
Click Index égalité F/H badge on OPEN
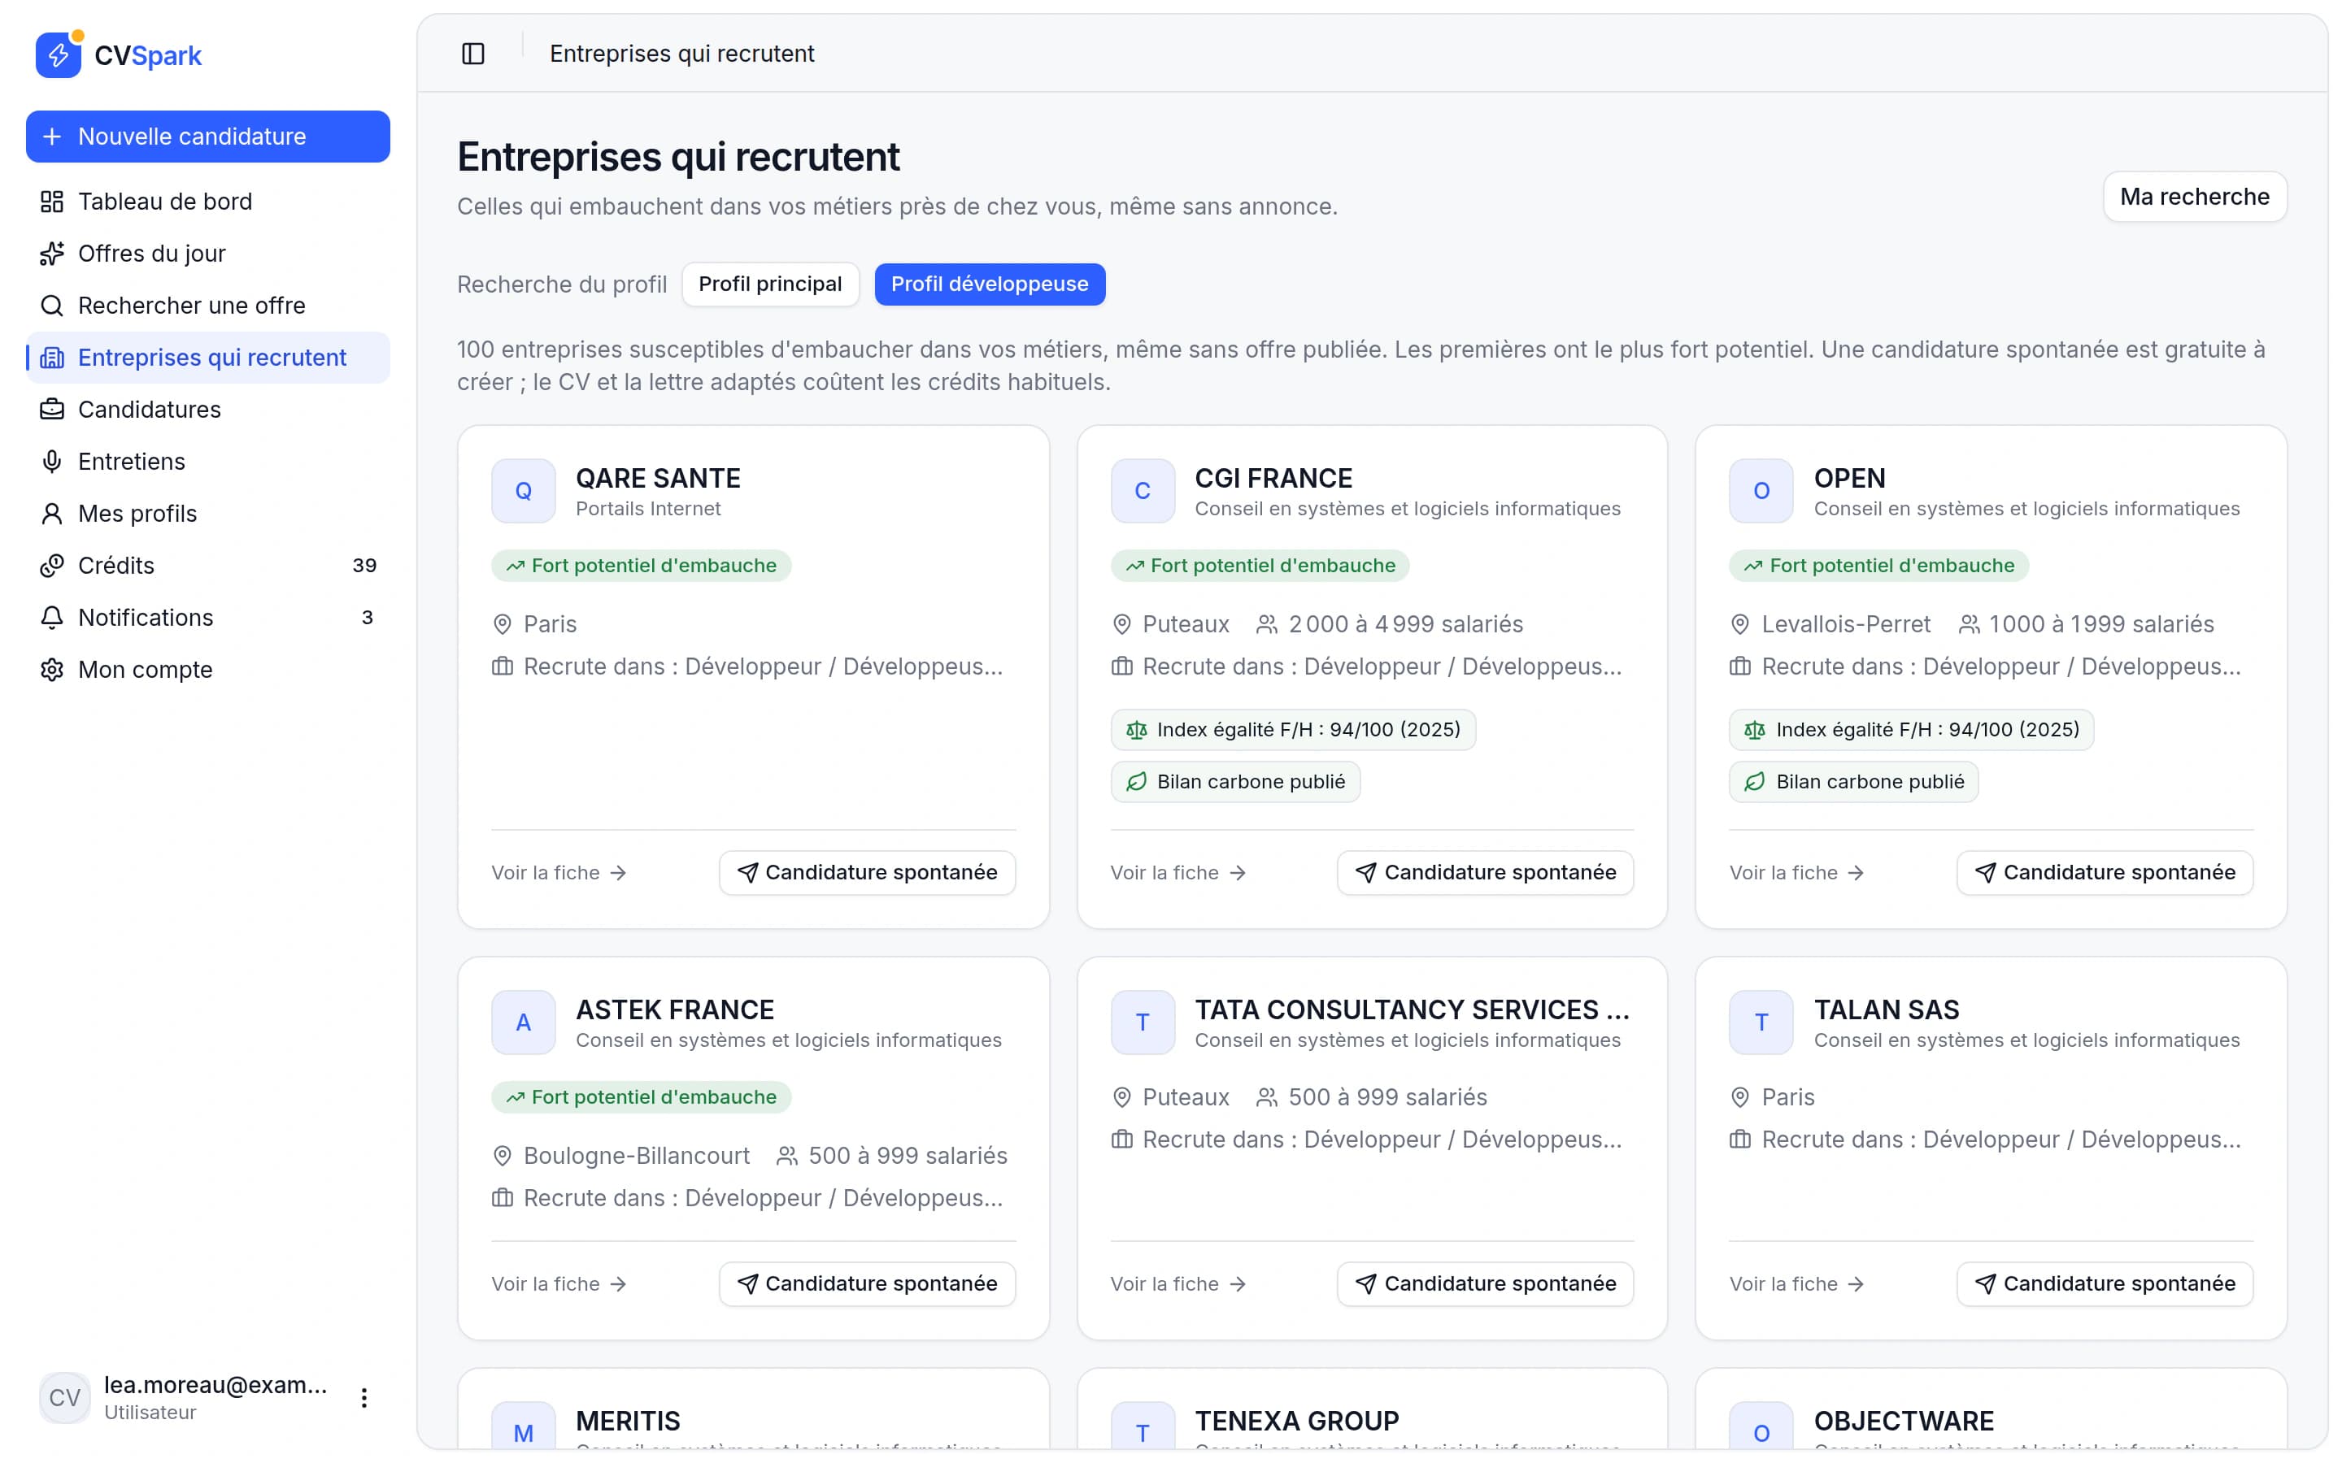1911,730
